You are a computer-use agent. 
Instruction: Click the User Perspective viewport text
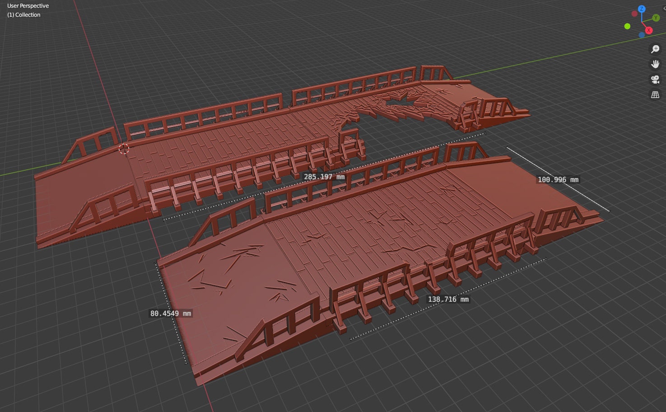[28, 6]
